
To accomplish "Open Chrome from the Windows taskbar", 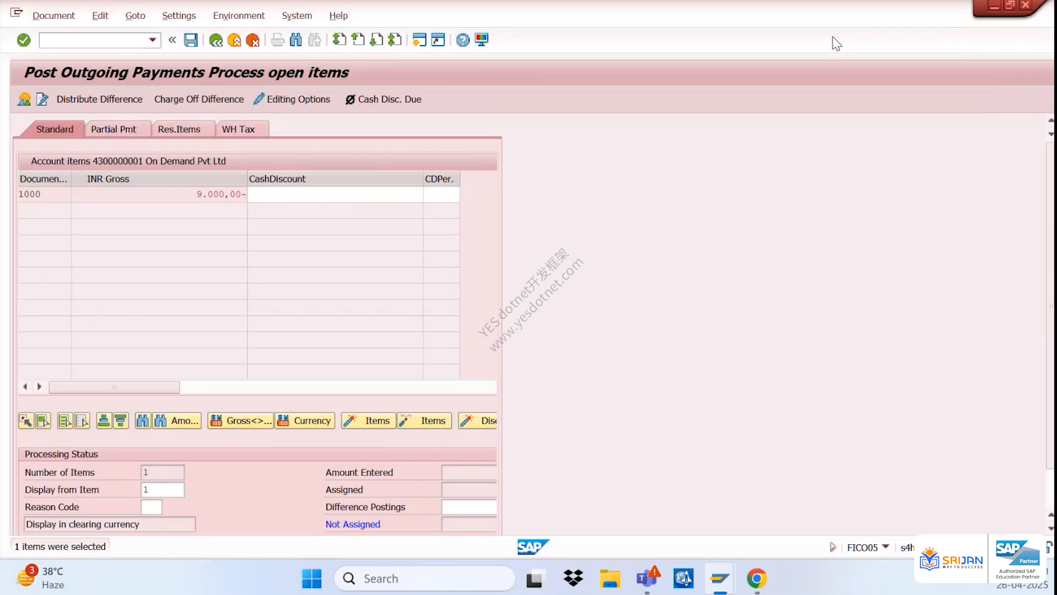I will pyautogui.click(x=756, y=578).
